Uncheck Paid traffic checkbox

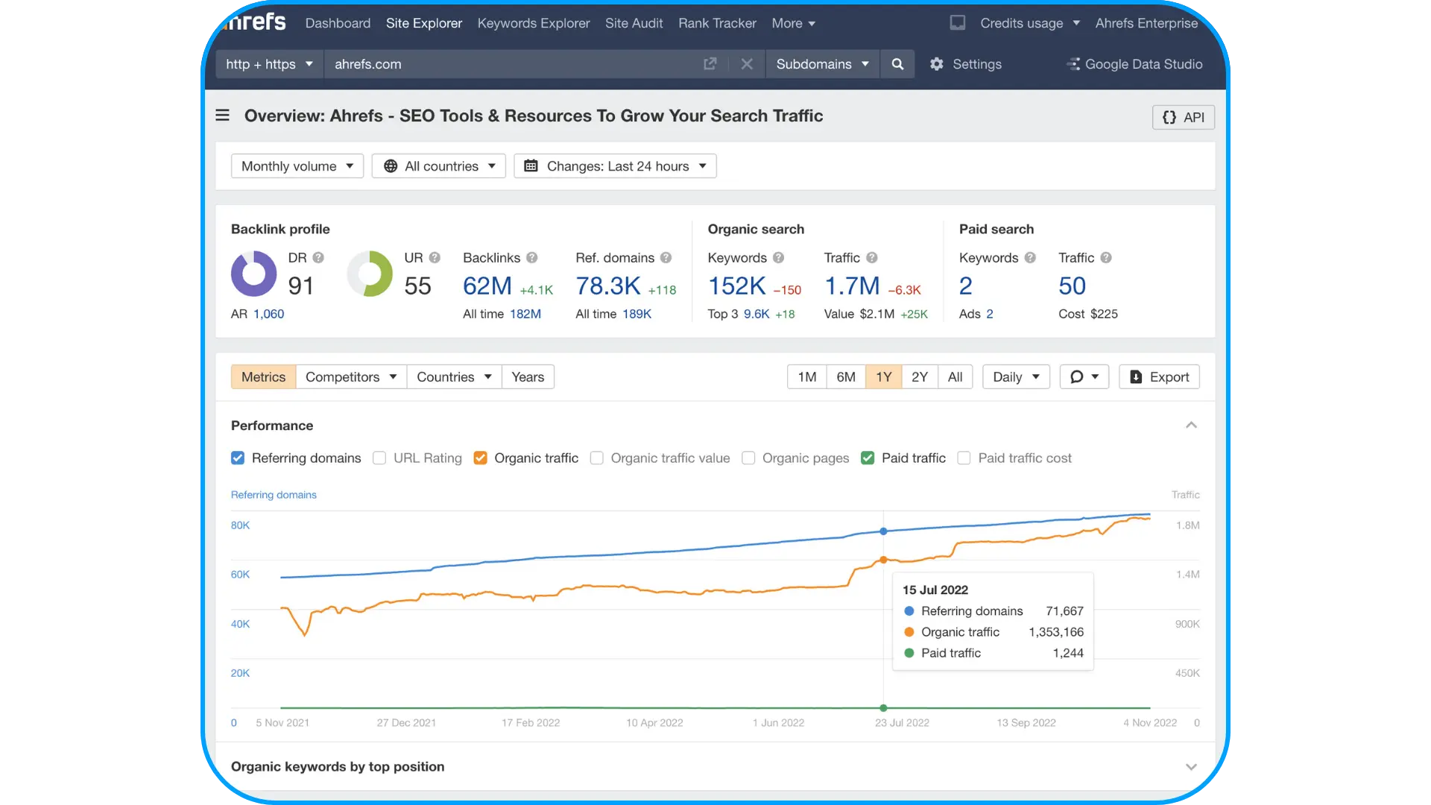click(868, 458)
